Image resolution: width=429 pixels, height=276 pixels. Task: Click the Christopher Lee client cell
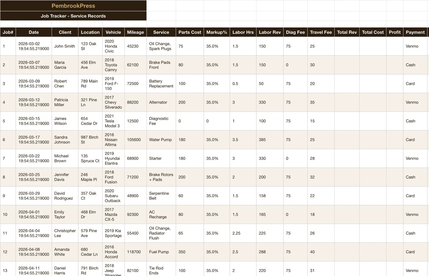point(65,233)
